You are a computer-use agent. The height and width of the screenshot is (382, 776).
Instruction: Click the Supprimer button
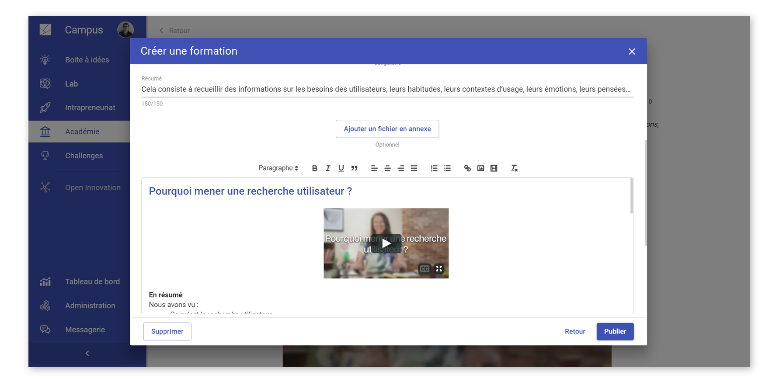coord(167,331)
